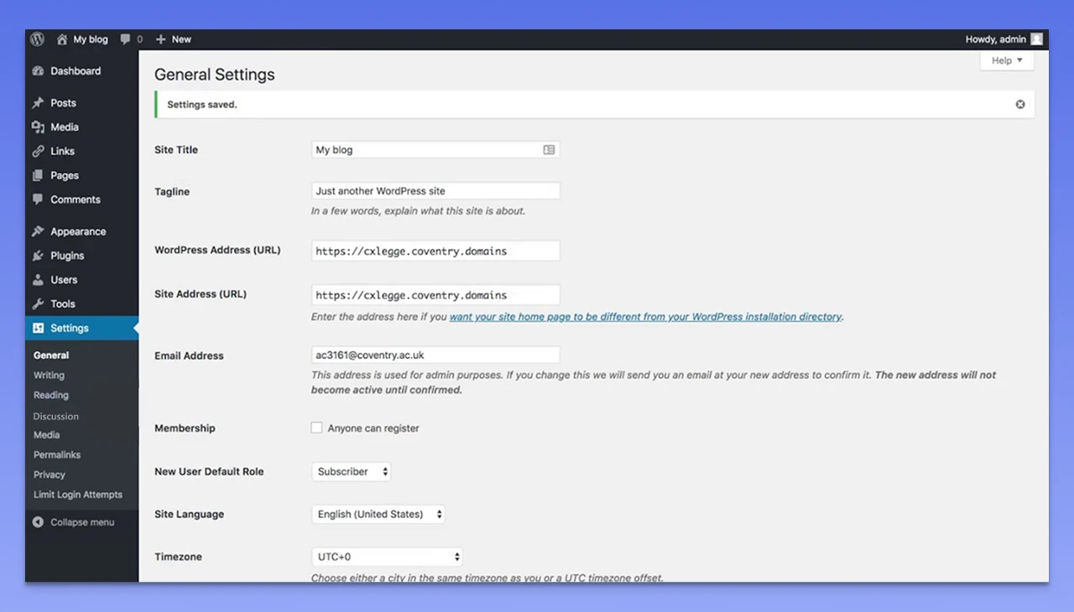Click the Appearance menu label

pyautogui.click(x=78, y=232)
